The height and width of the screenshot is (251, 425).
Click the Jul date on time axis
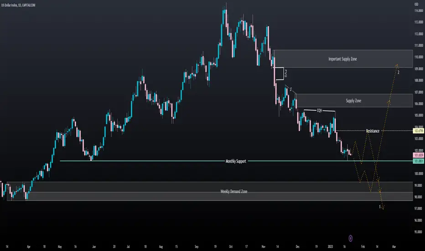[x=128, y=246]
